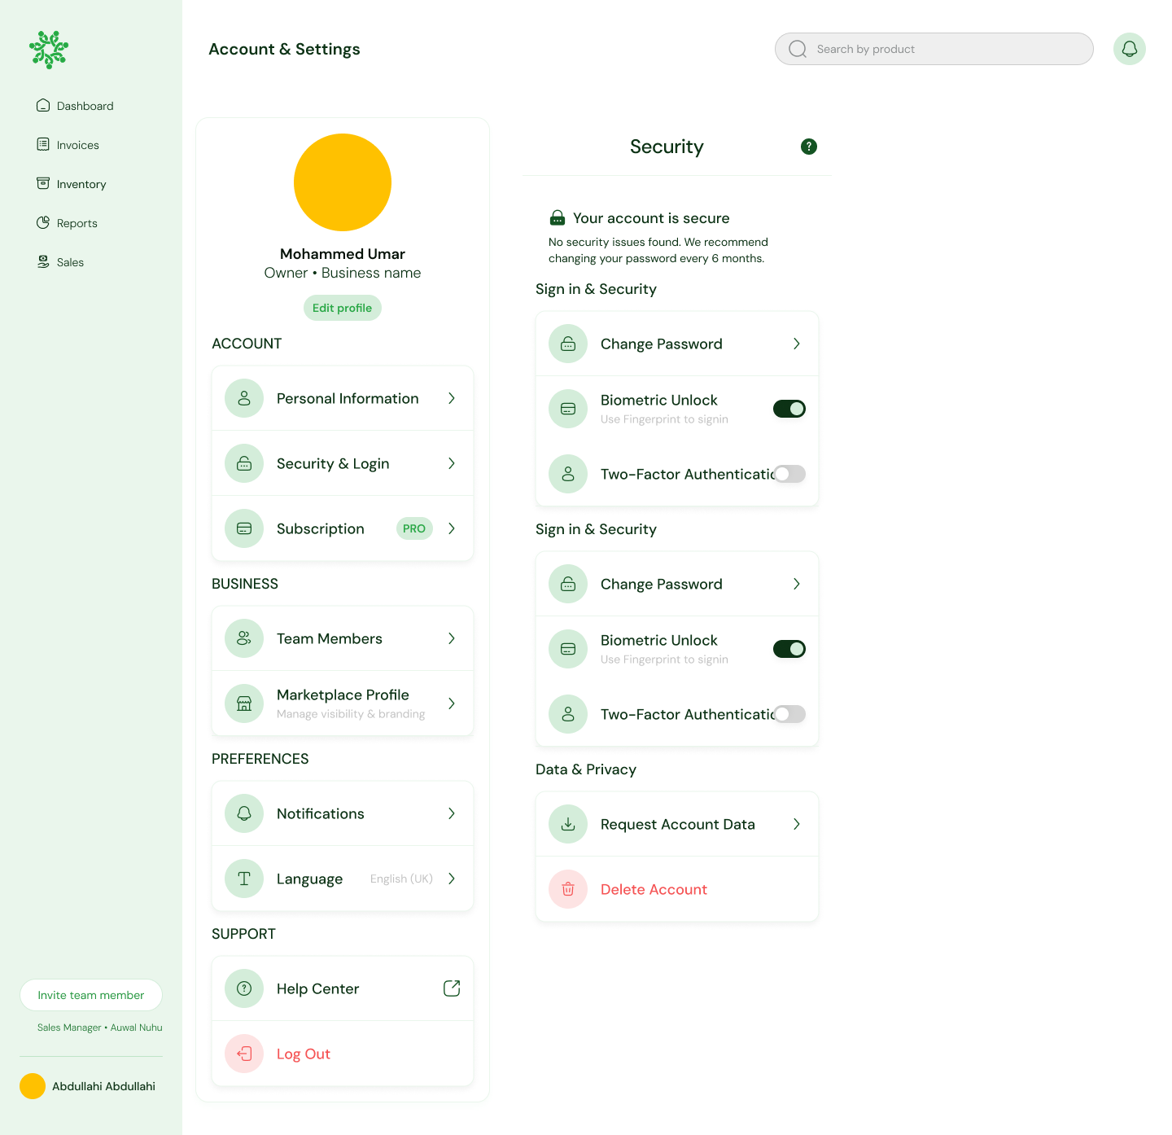Open Help Center external link icon
This screenshot has width=1172, height=1135.
452,988
